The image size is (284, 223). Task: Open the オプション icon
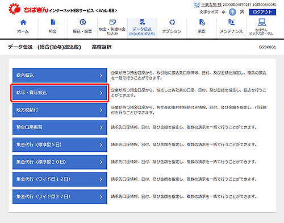tap(172, 22)
